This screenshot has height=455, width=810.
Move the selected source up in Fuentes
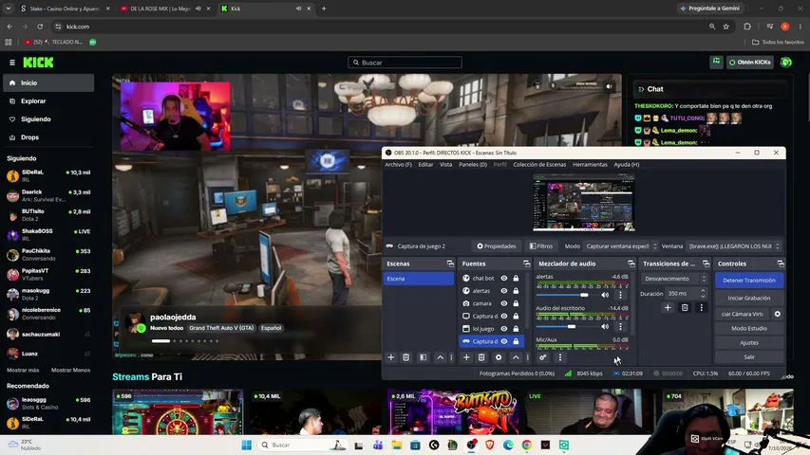pos(516,357)
